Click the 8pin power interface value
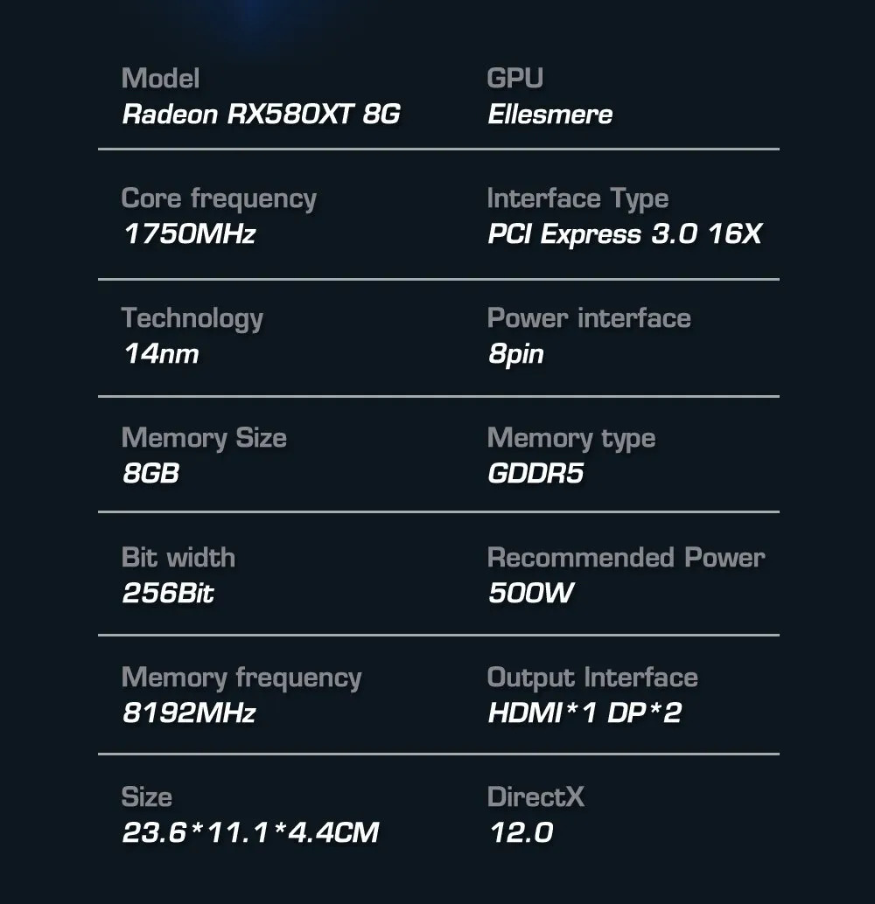Image resolution: width=875 pixels, height=904 pixels. 516,355
